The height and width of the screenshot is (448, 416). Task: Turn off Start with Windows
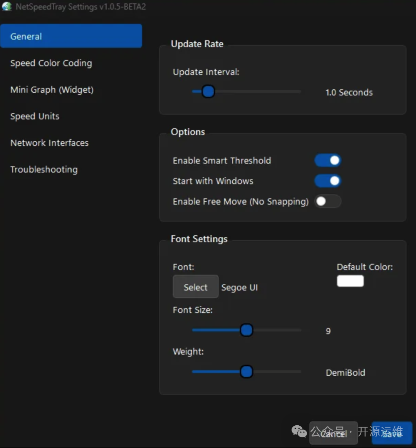tap(328, 181)
